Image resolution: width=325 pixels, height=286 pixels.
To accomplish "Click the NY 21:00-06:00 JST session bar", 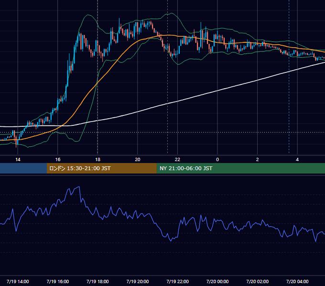I will click(240, 168).
